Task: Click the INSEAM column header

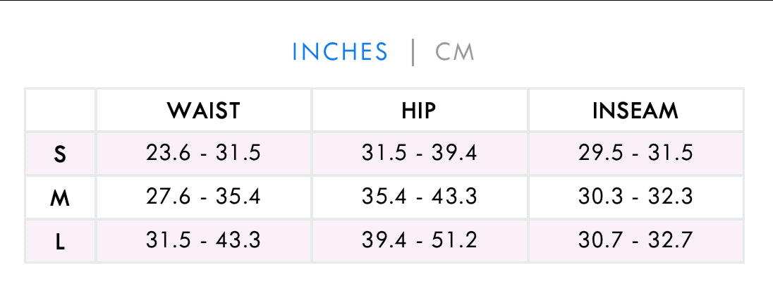Action: click(635, 111)
